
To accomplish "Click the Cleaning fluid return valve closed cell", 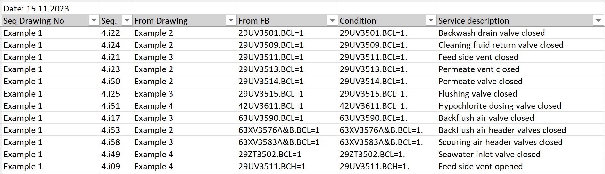I will (520, 45).
